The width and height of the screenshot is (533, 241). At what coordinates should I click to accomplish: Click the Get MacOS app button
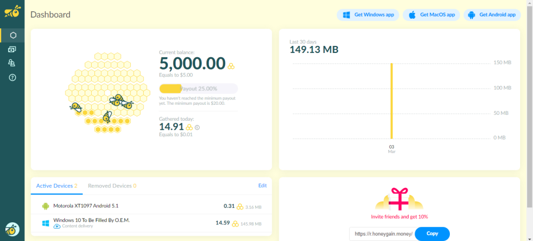[431, 15]
